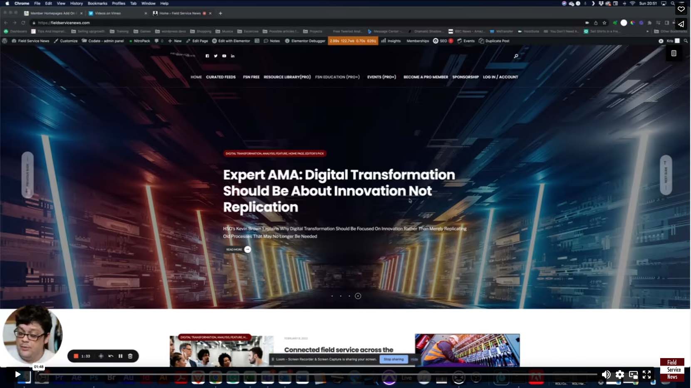Click the site's magnifier search icon
Viewport: 691px width, 388px height.
516,56
